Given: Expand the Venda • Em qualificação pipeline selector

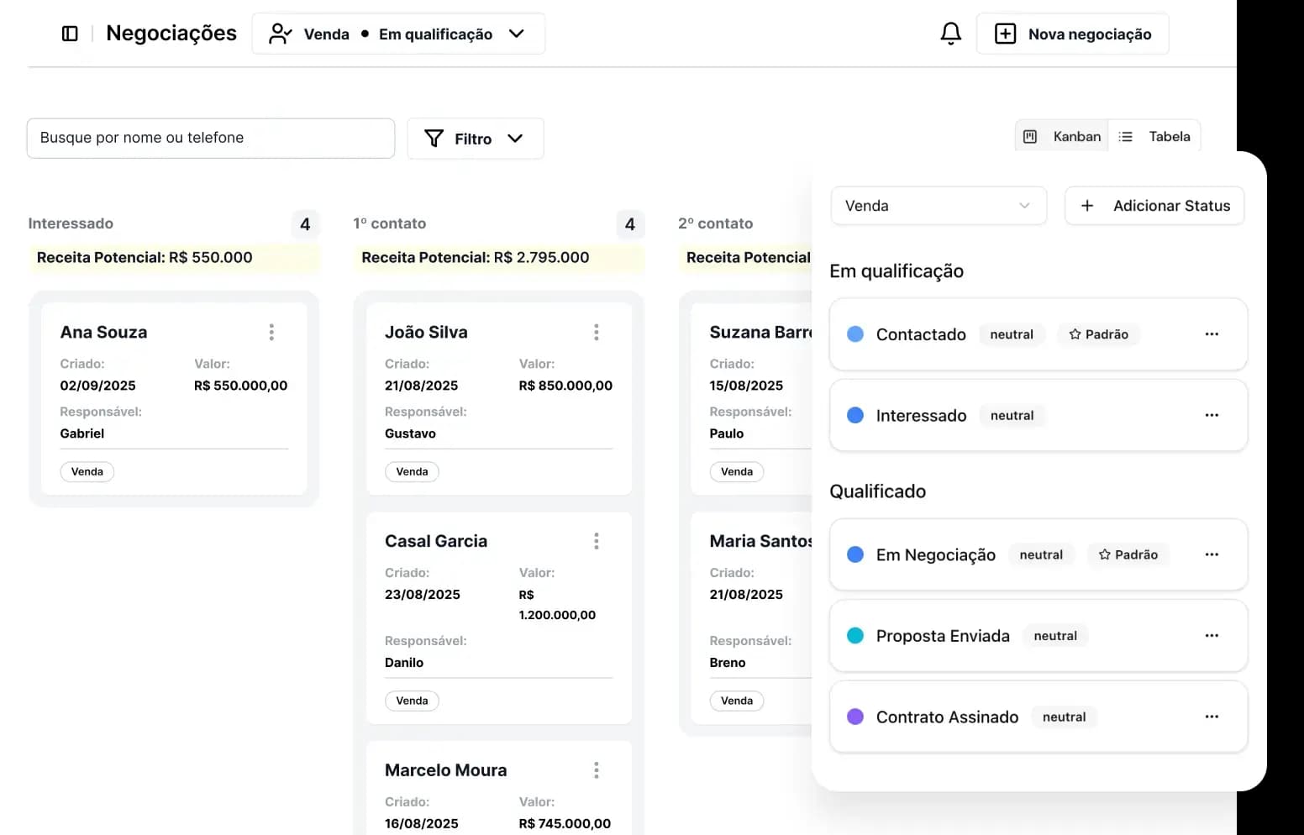Looking at the screenshot, I should [x=398, y=34].
